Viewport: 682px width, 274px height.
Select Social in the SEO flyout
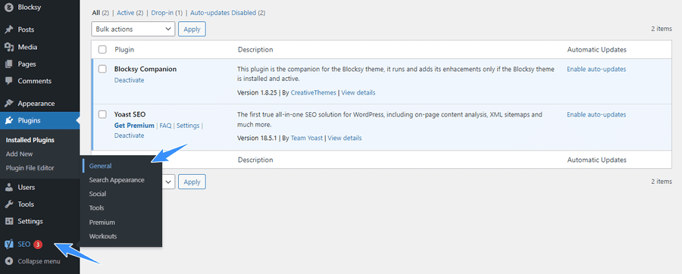pyautogui.click(x=98, y=194)
